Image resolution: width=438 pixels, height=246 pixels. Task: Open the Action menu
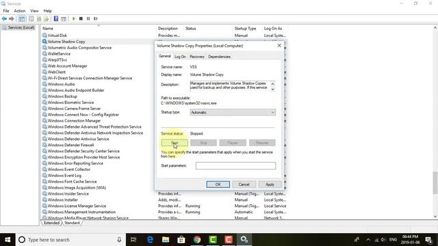(x=20, y=11)
